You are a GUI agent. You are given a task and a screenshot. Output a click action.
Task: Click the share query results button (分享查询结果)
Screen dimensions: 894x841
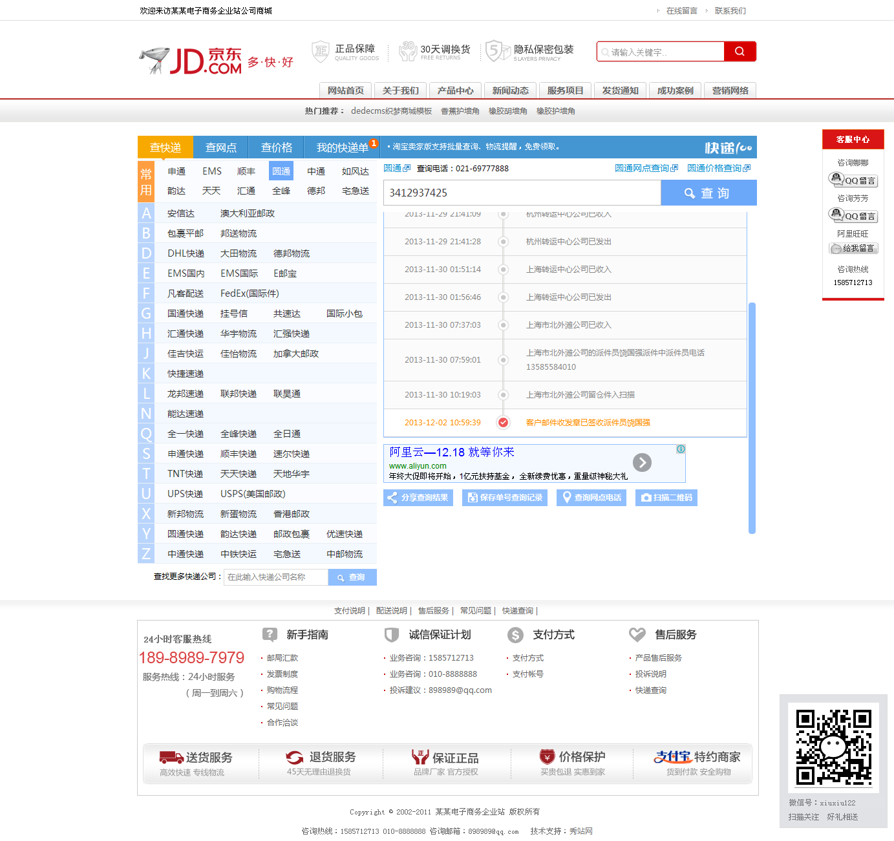(x=418, y=498)
